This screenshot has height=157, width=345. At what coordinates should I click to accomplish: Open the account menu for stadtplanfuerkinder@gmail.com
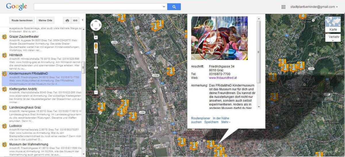[x=314, y=7]
